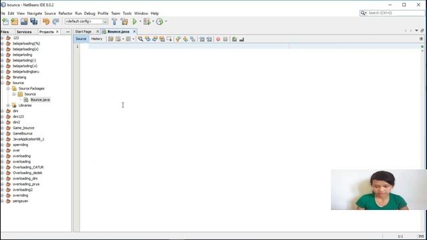Undo the last action via toolbar

(x=46, y=21)
